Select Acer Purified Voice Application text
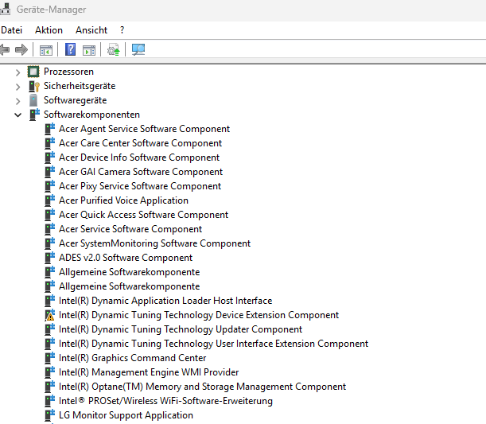Image resolution: width=486 pixels, height=424 pixels. 123,200
